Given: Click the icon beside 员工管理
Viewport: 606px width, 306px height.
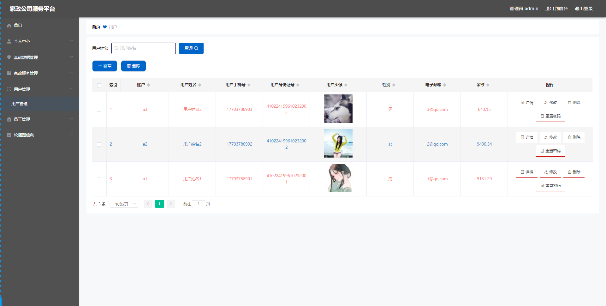Looking at the screenshot, I should coord(9,119).
